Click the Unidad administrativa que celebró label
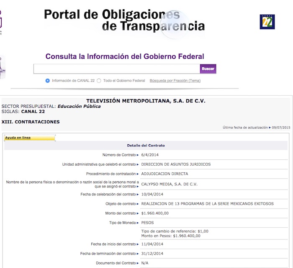The width and height of the screenshot is (293, 268). click(x=99, y=164)
